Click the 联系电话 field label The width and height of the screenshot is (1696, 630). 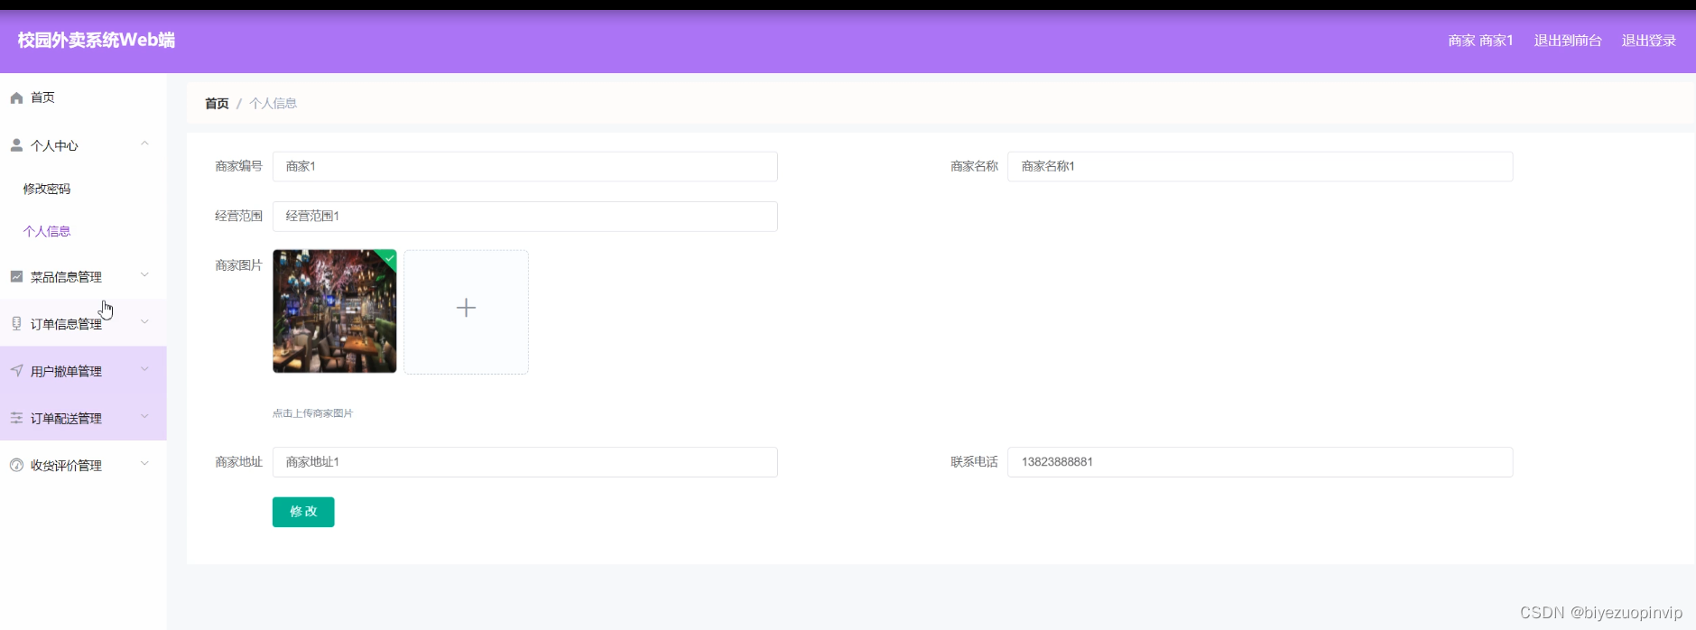tap(974, 461)
